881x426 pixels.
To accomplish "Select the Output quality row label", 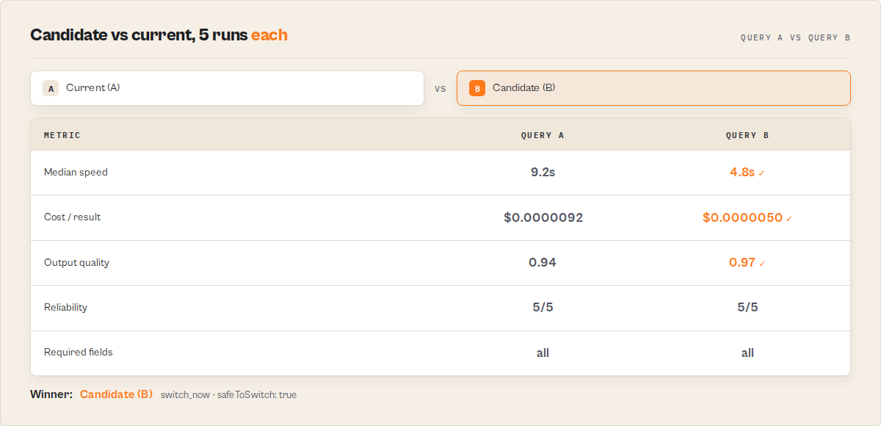I will [x=76, y=263].
